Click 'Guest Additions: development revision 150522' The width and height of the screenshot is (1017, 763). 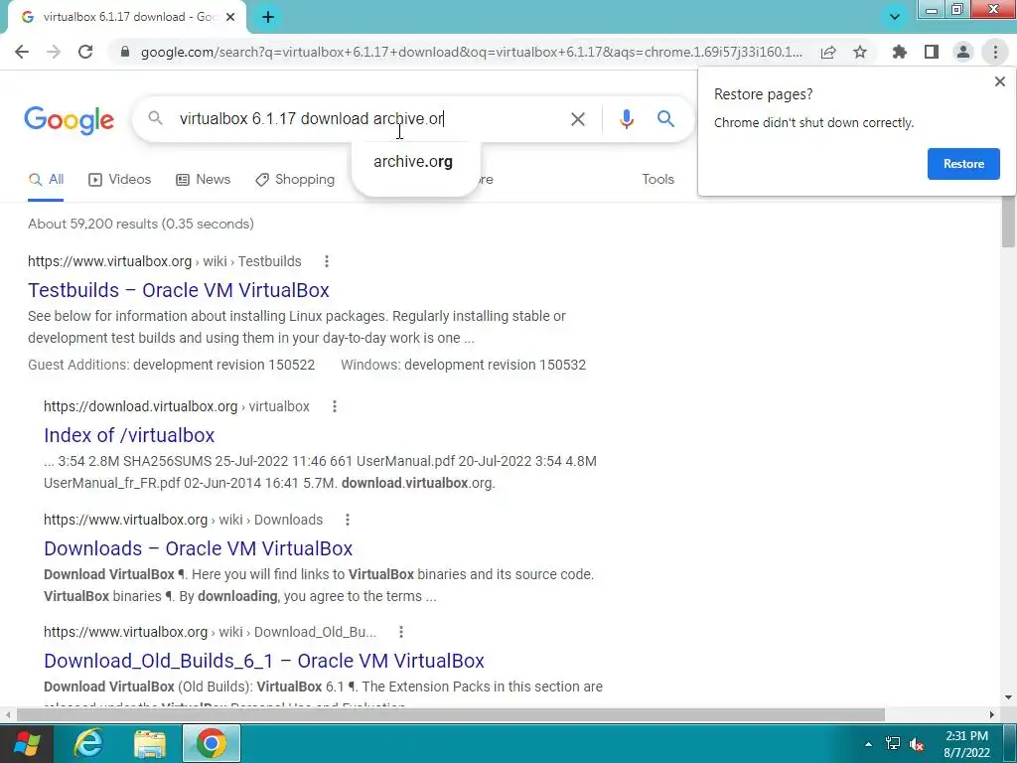click(x=171, y=365)
